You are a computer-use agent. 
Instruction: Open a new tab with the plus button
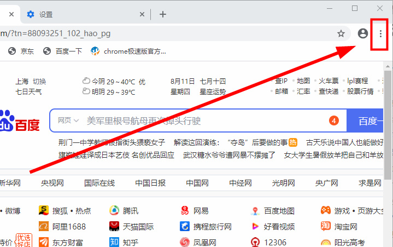[163, 14]
